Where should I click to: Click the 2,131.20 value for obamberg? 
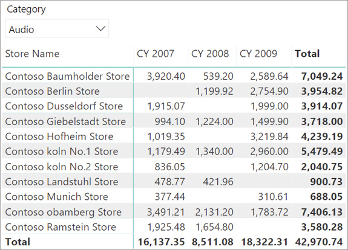214,212
